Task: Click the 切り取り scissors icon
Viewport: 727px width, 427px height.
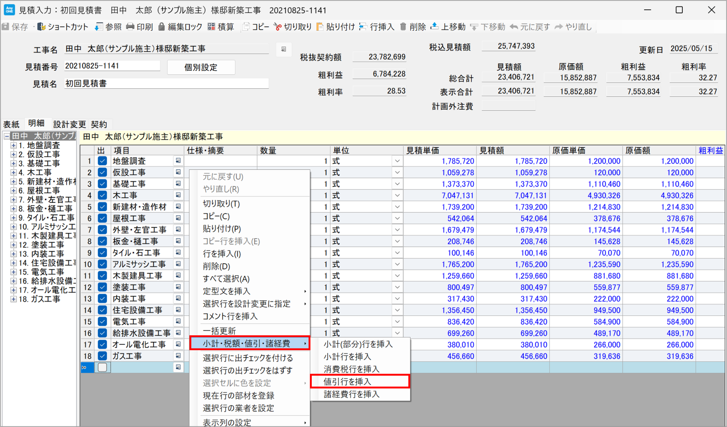Action: (278, 27)
